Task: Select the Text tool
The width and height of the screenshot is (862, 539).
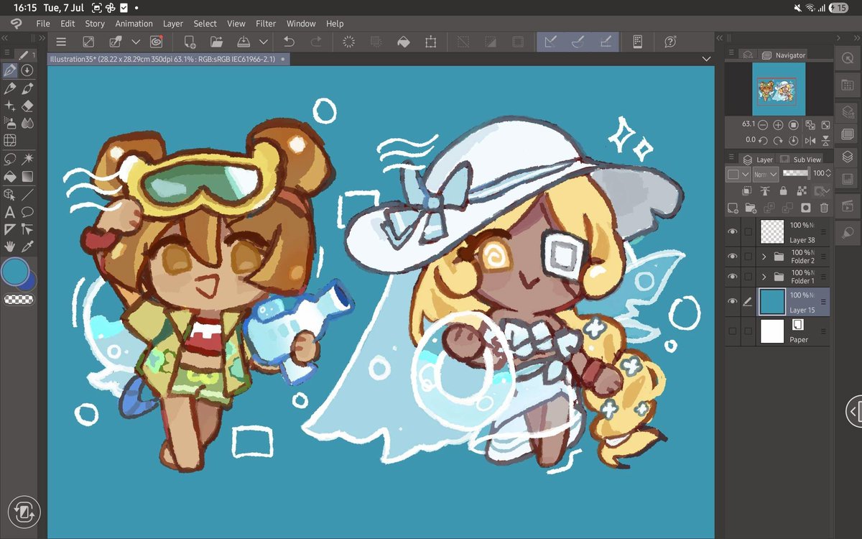Action: pyautogui.click(x=10, y=212)
